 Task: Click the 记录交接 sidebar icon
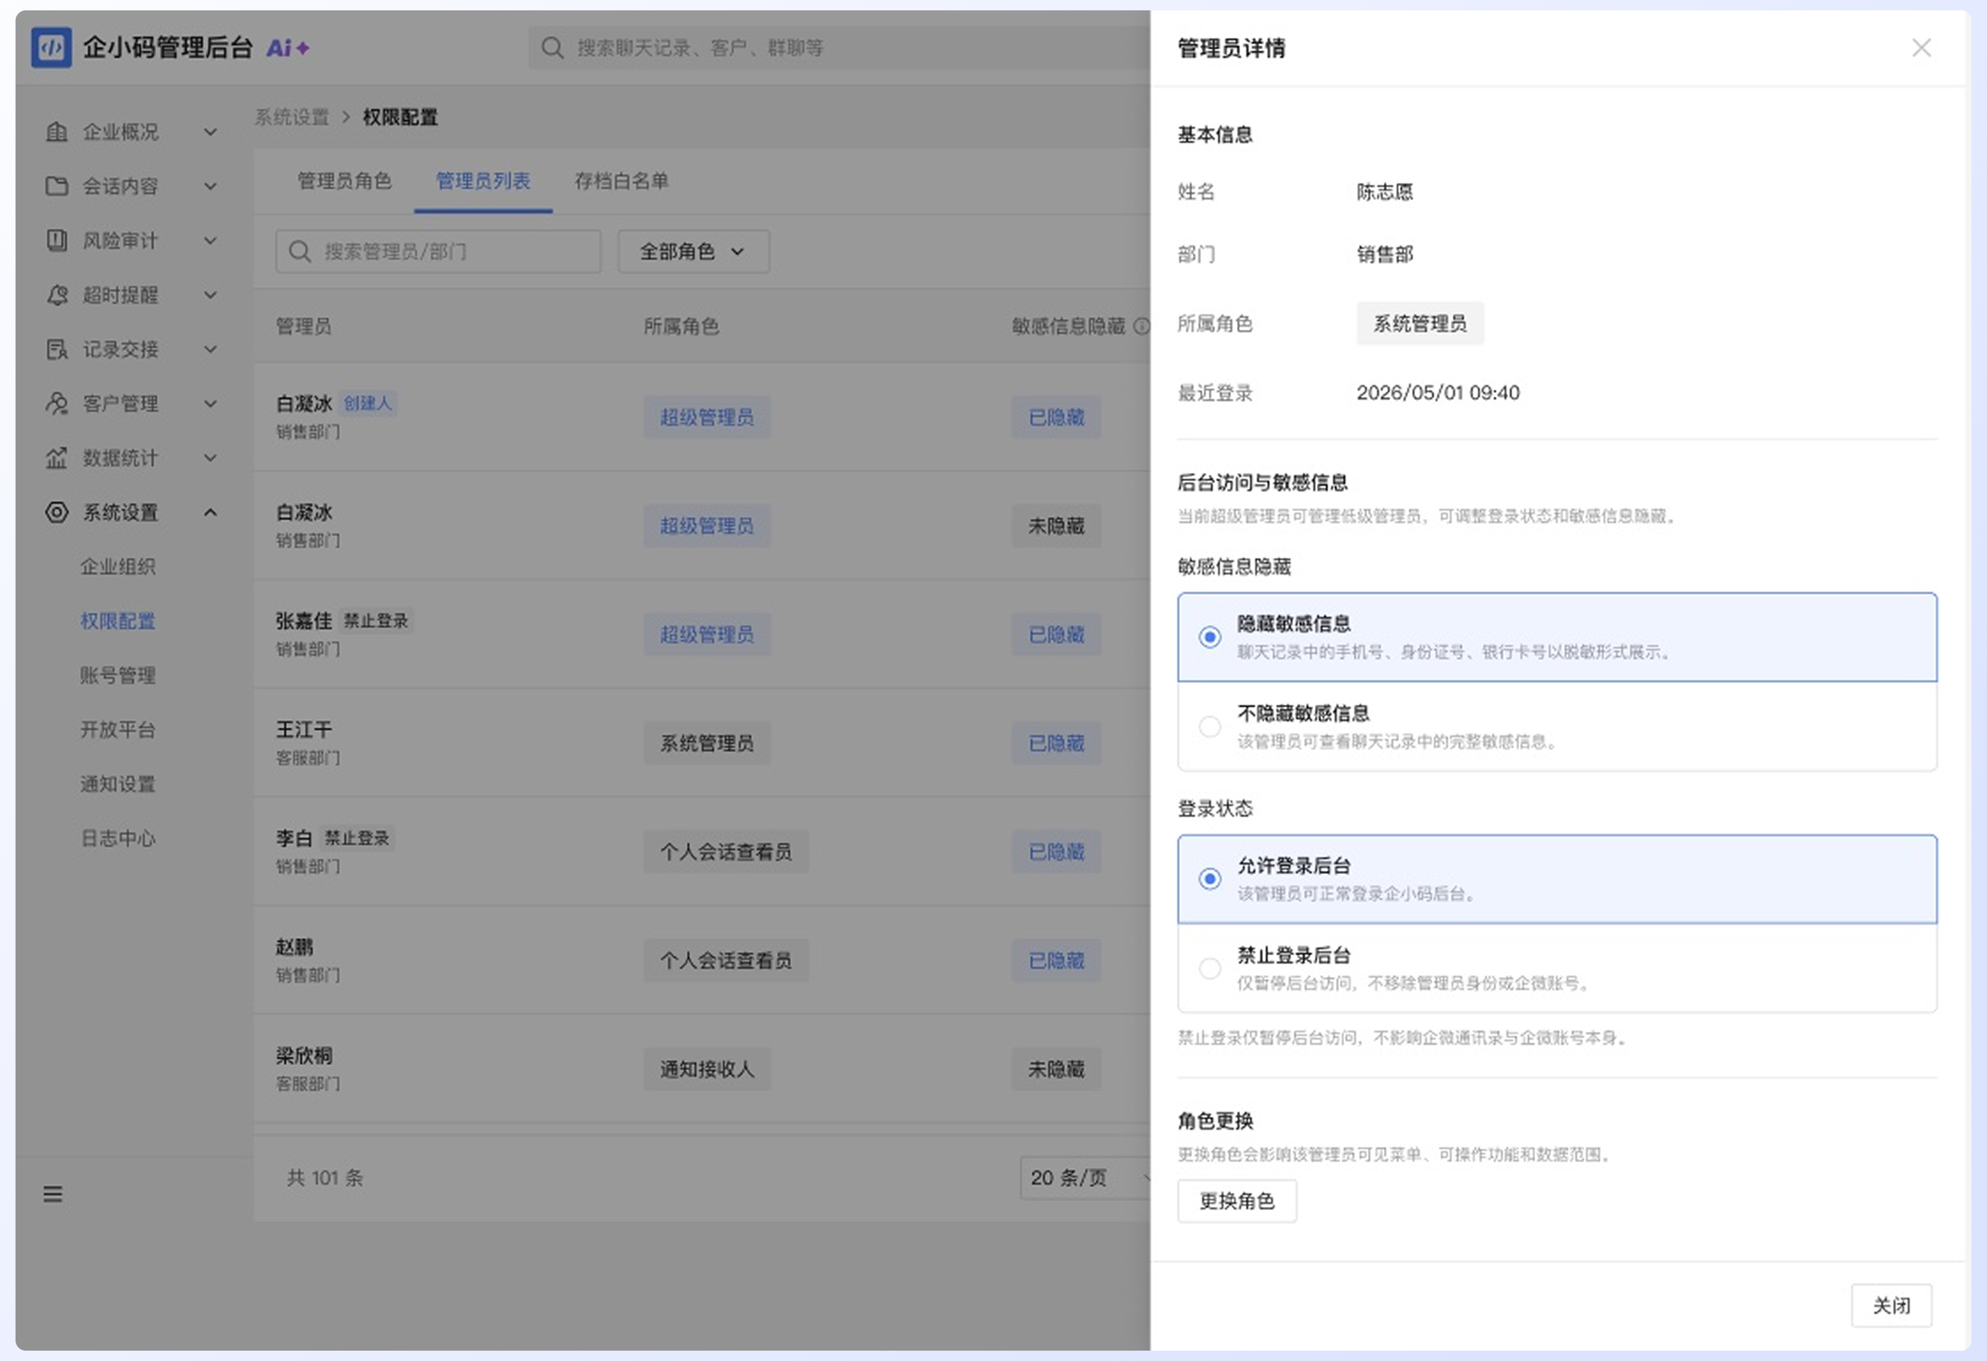(x=56, y=349)
